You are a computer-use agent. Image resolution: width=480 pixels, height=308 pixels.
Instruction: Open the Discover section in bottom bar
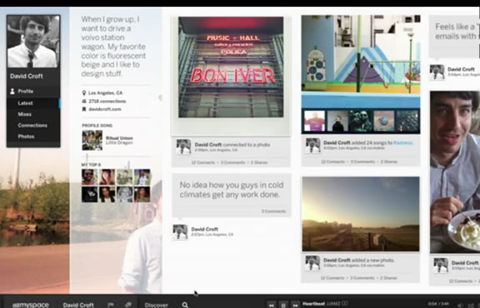(156, 305)
